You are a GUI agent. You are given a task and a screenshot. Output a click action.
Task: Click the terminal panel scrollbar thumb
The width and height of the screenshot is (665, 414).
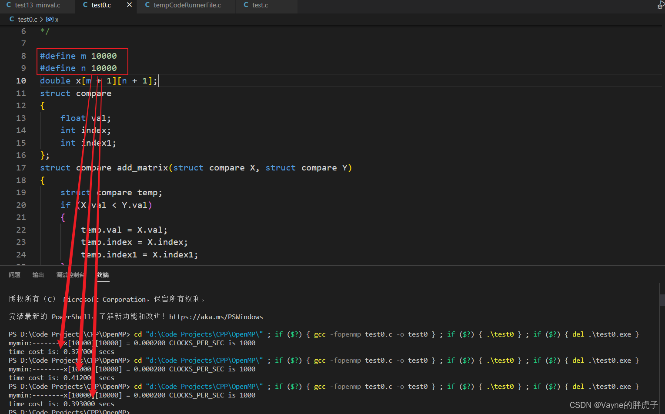(662, 300)
